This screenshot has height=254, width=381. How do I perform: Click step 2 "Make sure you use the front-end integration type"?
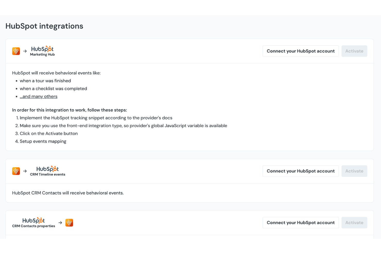[x=123, y=126]
